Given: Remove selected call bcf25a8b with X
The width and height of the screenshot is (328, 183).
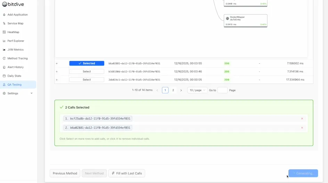Looking at the screenshot, I should click(x=302, y=119).
